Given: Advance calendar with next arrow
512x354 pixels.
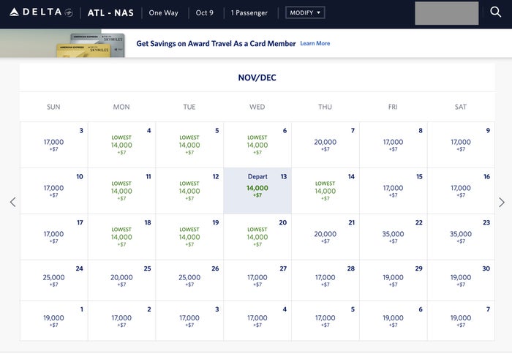Looking at the screenshot, I should pyautogui.click(x=502, y=202).
